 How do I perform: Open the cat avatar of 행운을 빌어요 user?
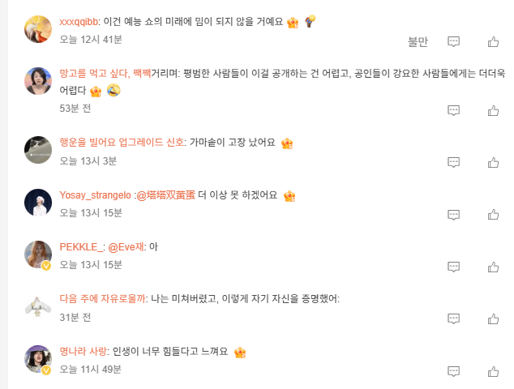point(38,151)
